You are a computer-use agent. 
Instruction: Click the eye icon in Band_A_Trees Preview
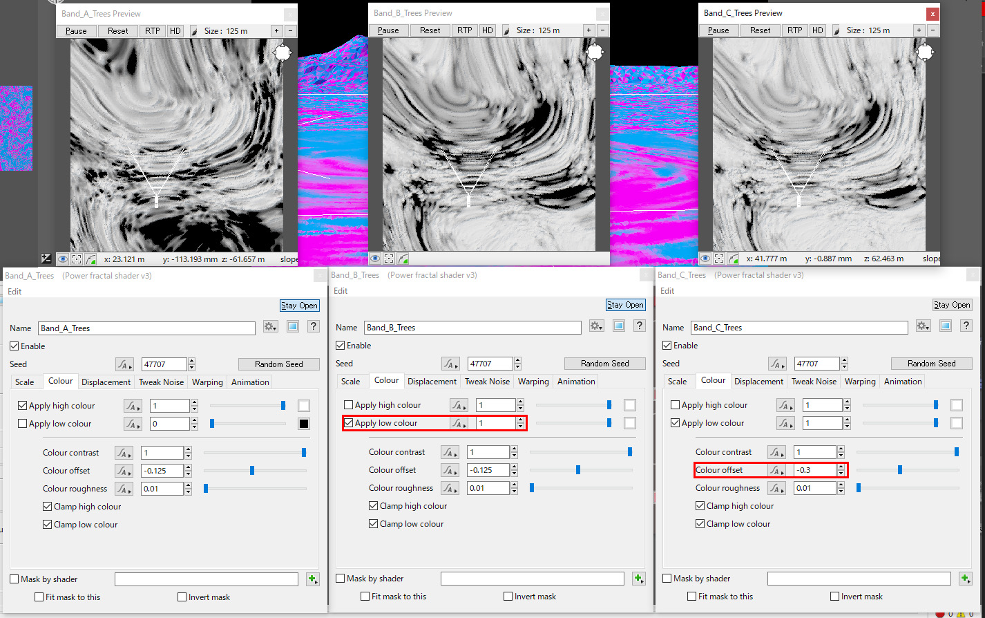(63, 259)
